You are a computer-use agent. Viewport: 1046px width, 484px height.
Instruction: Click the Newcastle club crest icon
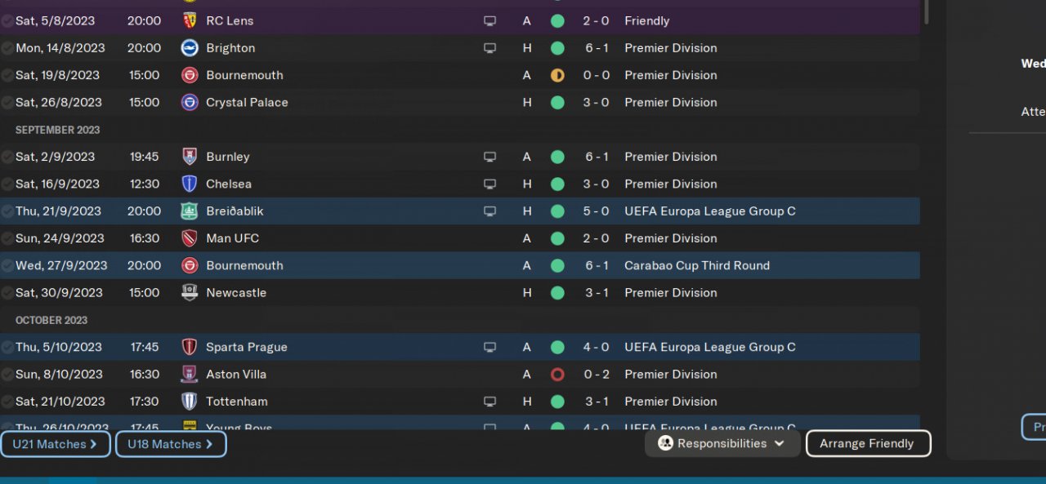[190, 292]
